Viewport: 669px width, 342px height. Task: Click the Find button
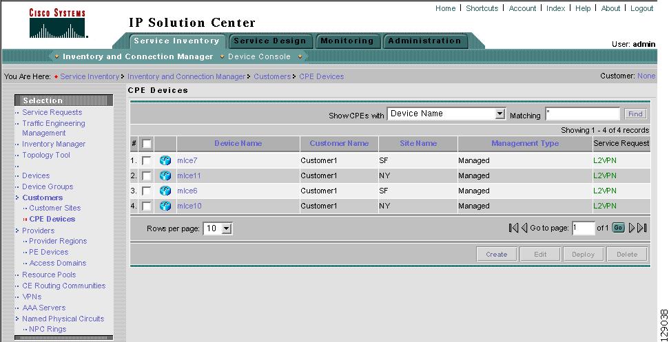[x=635, y=114]
